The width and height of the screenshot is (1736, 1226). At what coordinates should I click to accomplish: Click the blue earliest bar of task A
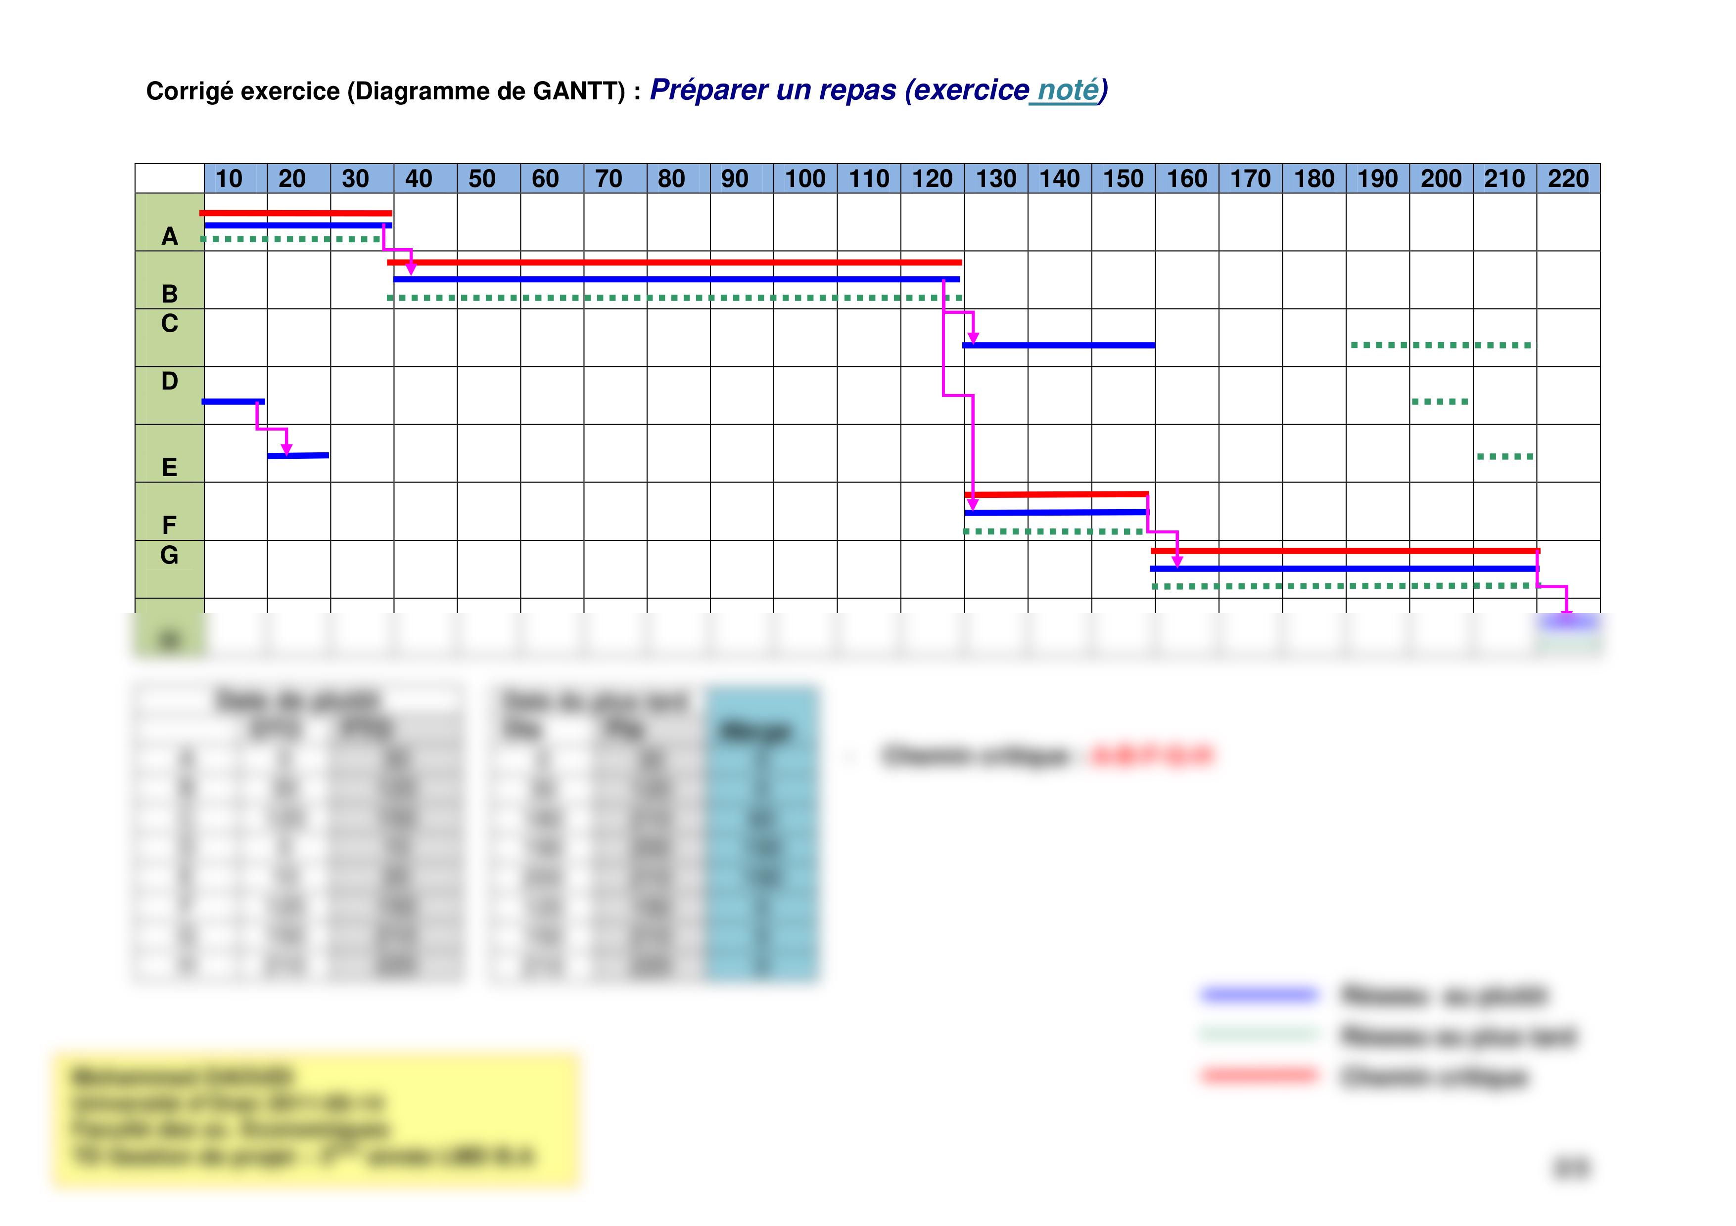299,225
